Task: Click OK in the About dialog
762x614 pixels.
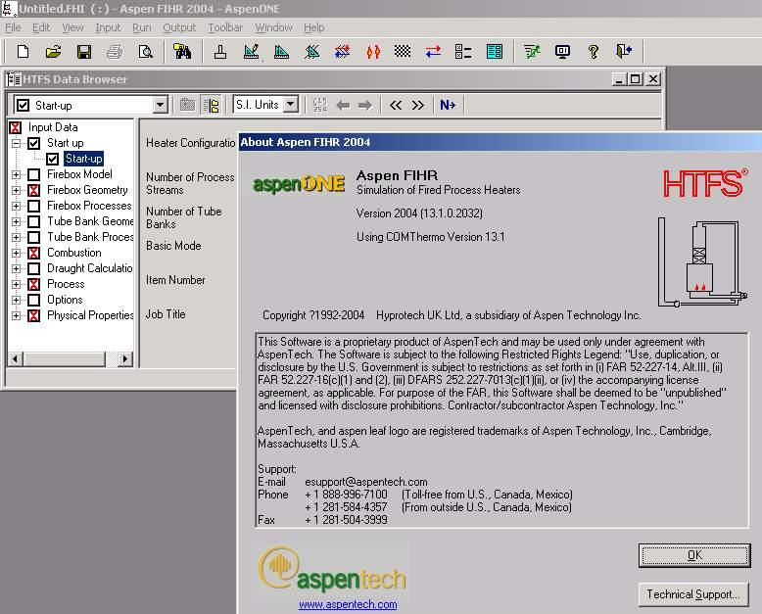Action: click(x=694, y=555)
